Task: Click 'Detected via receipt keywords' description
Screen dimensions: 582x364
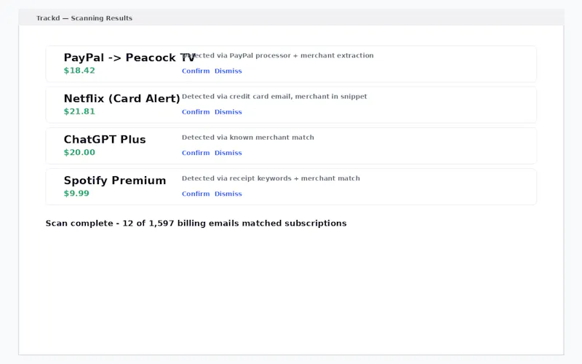Action: [x=271, y=178]
